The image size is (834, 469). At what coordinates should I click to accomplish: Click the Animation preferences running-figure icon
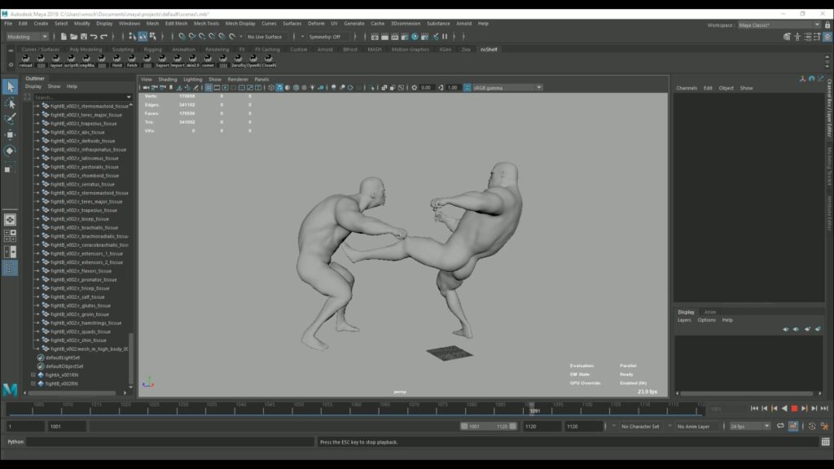pos(824,427)
